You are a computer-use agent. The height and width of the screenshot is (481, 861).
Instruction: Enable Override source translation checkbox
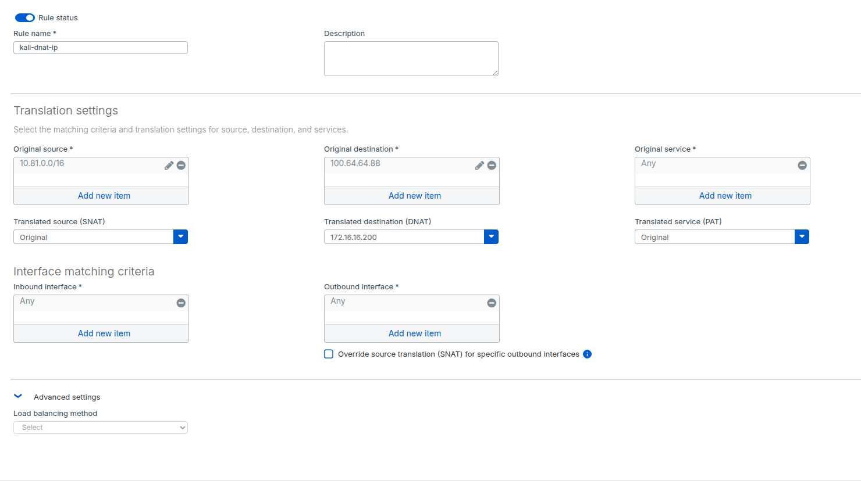(329, 354)
